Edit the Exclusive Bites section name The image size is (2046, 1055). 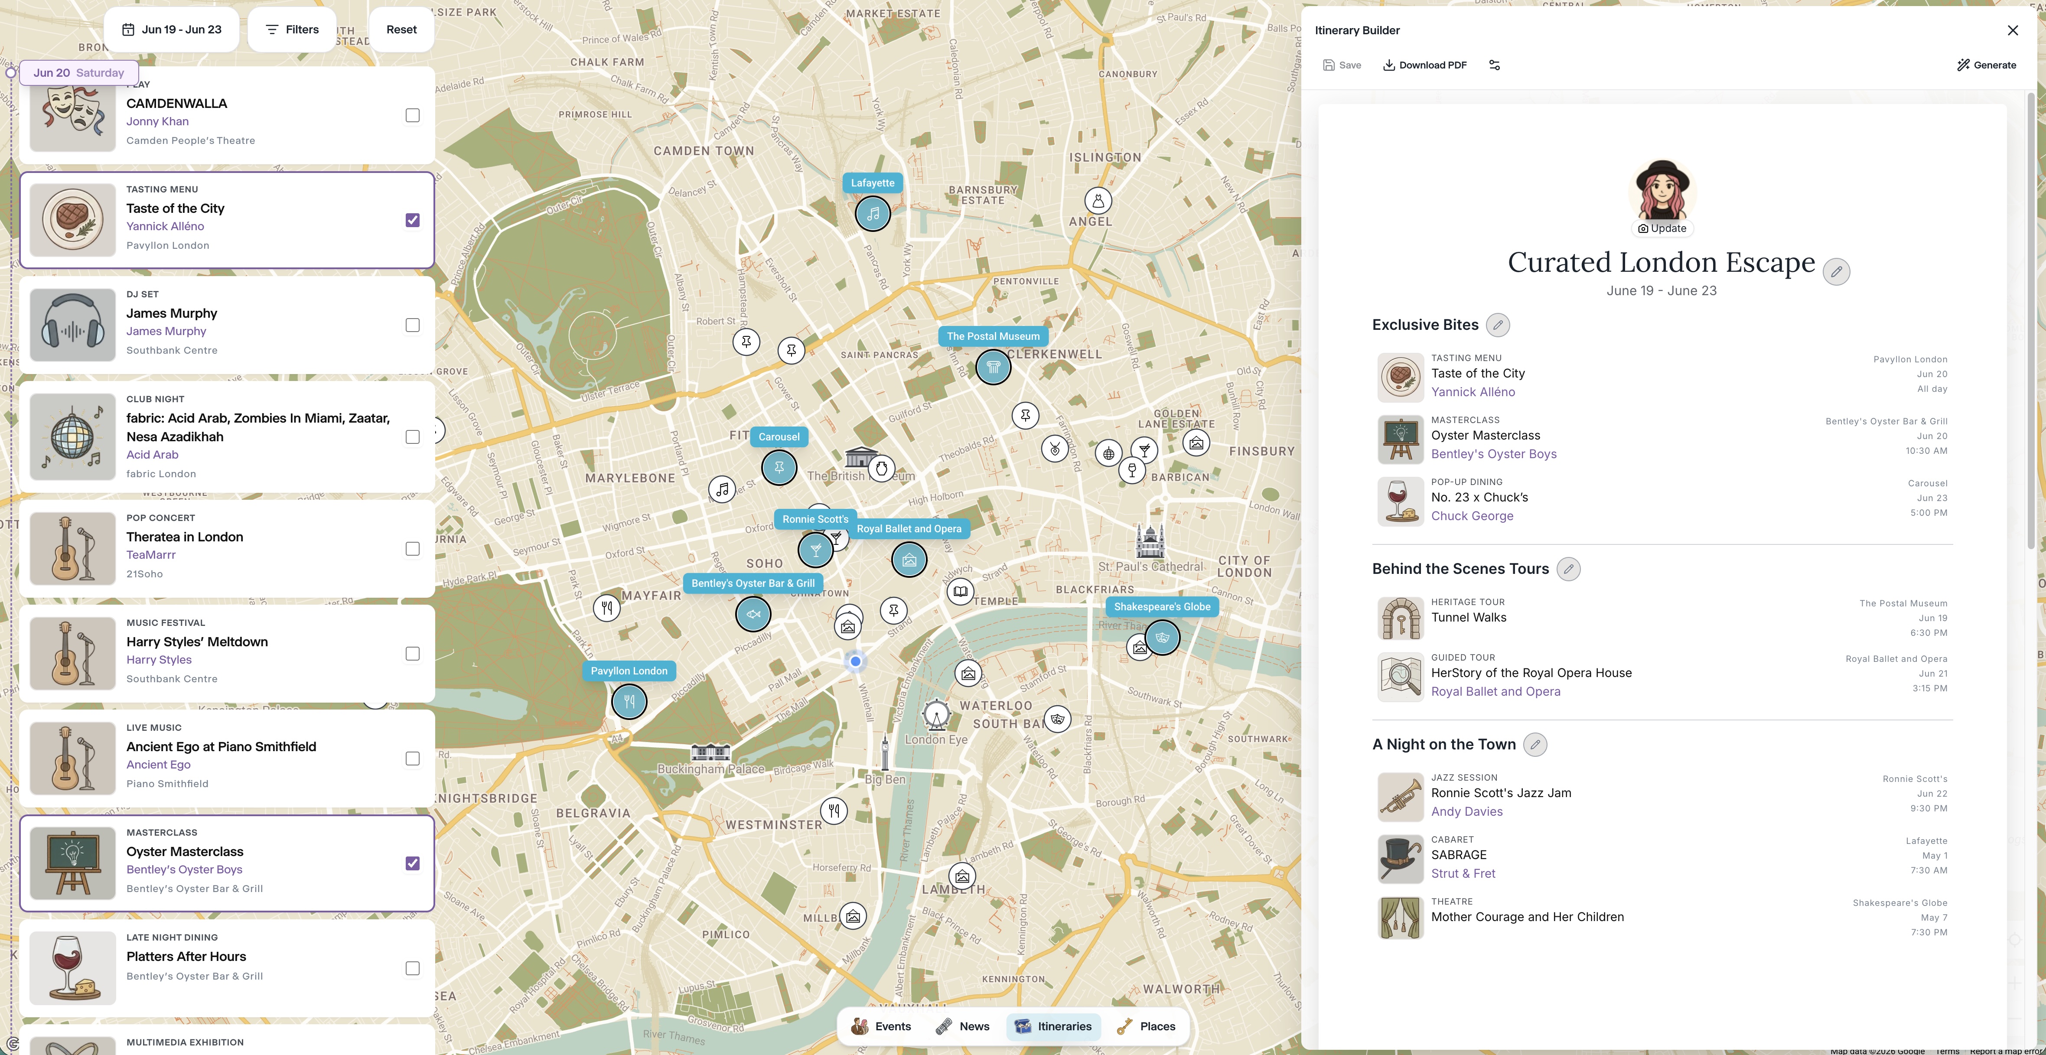1498,325
